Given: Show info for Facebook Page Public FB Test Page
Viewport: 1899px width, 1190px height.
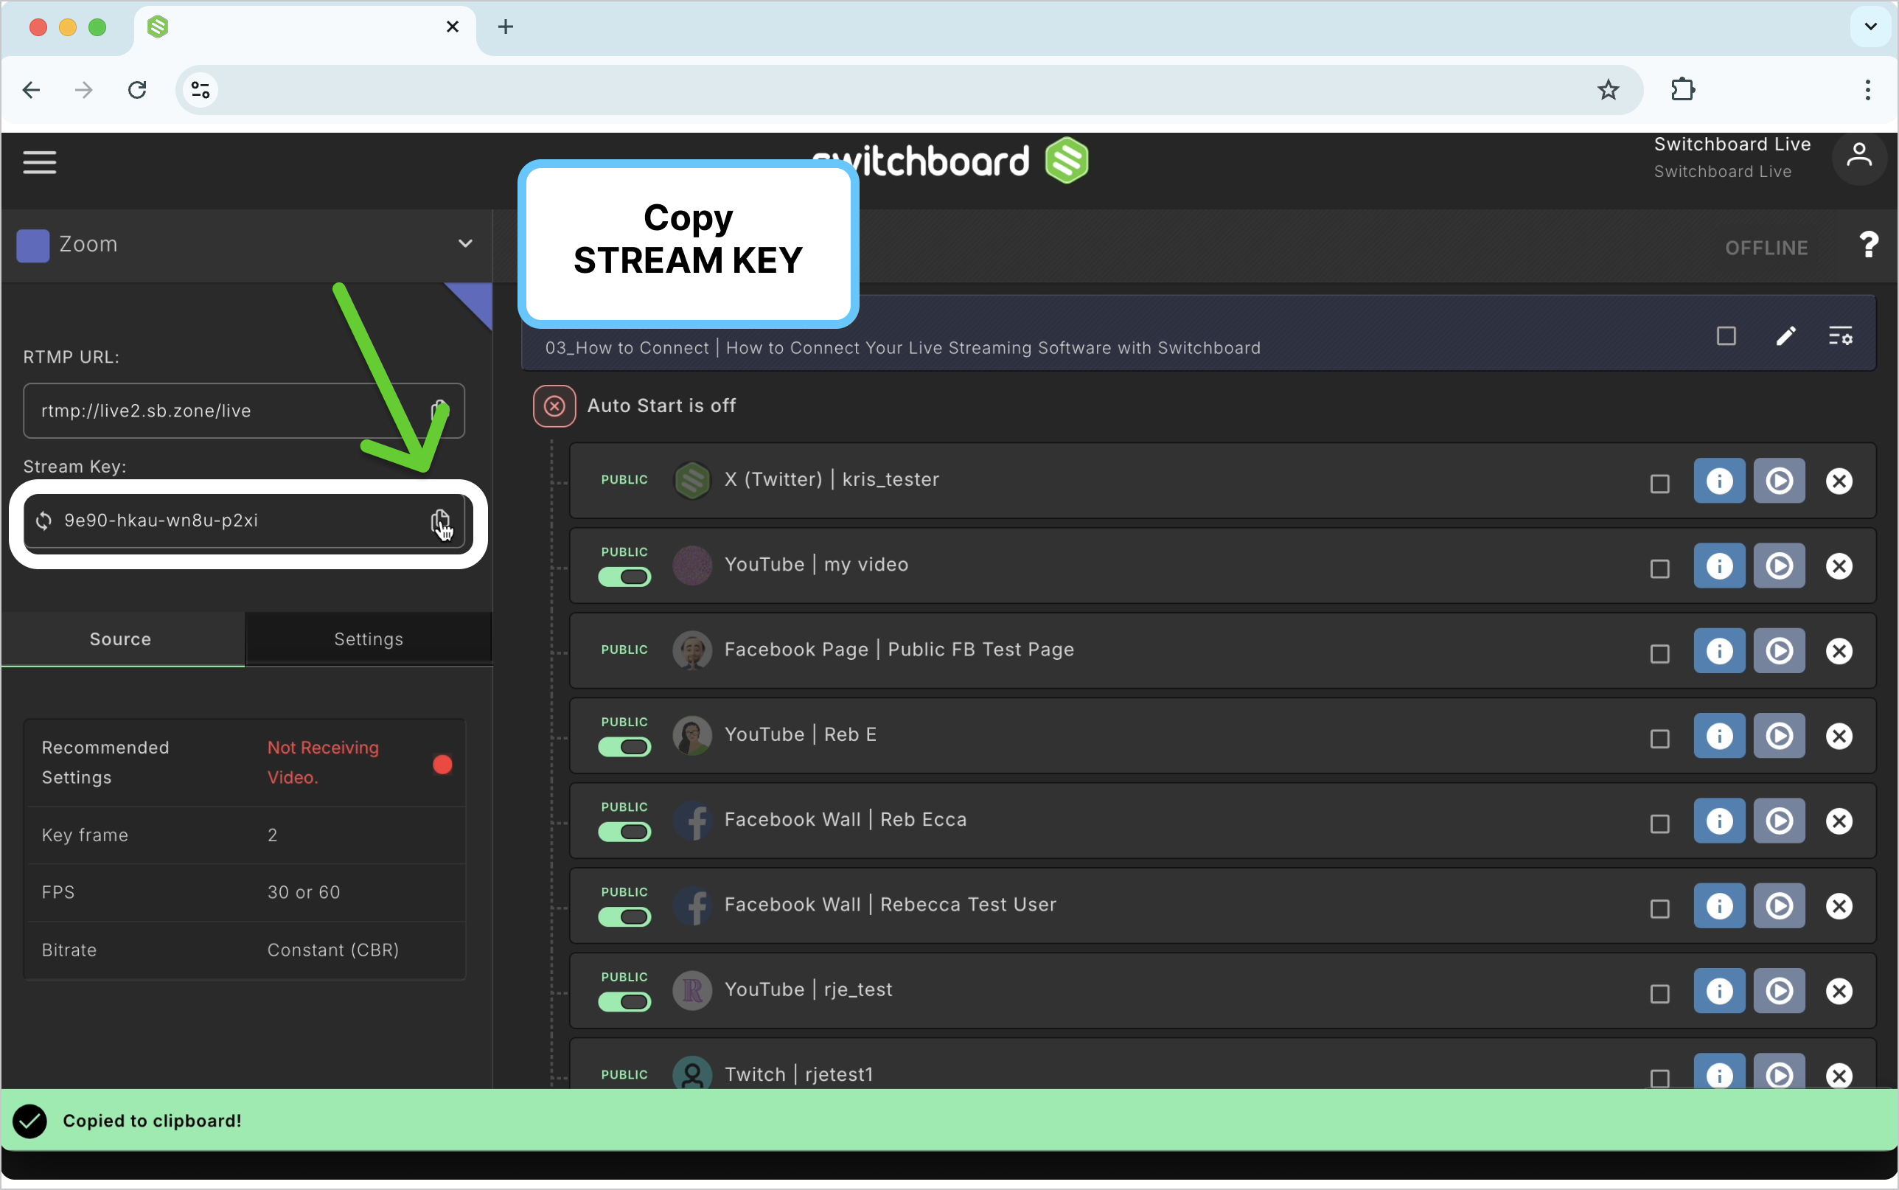Looking at the screenshot, I should coord(1719,651).
